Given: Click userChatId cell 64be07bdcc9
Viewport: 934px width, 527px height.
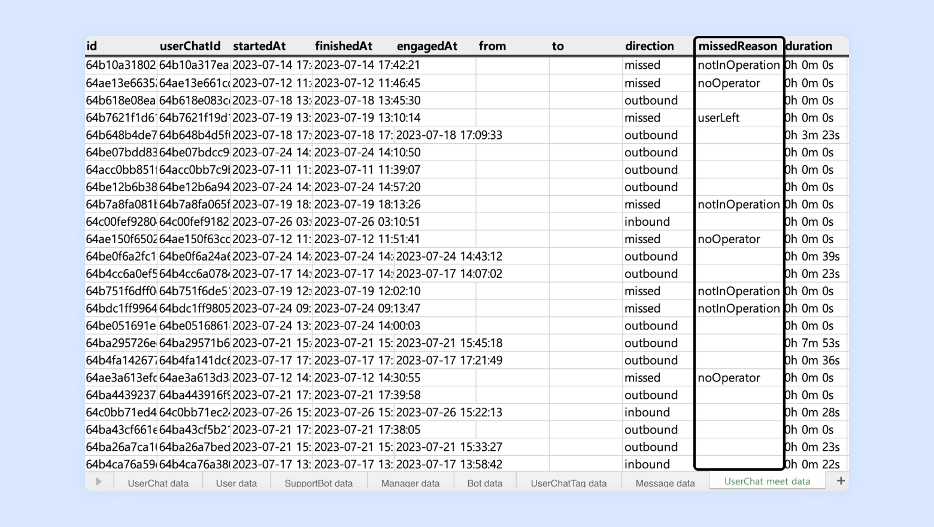Looking at the screenshot, I should pyautogui.click(x=194, y=153).
